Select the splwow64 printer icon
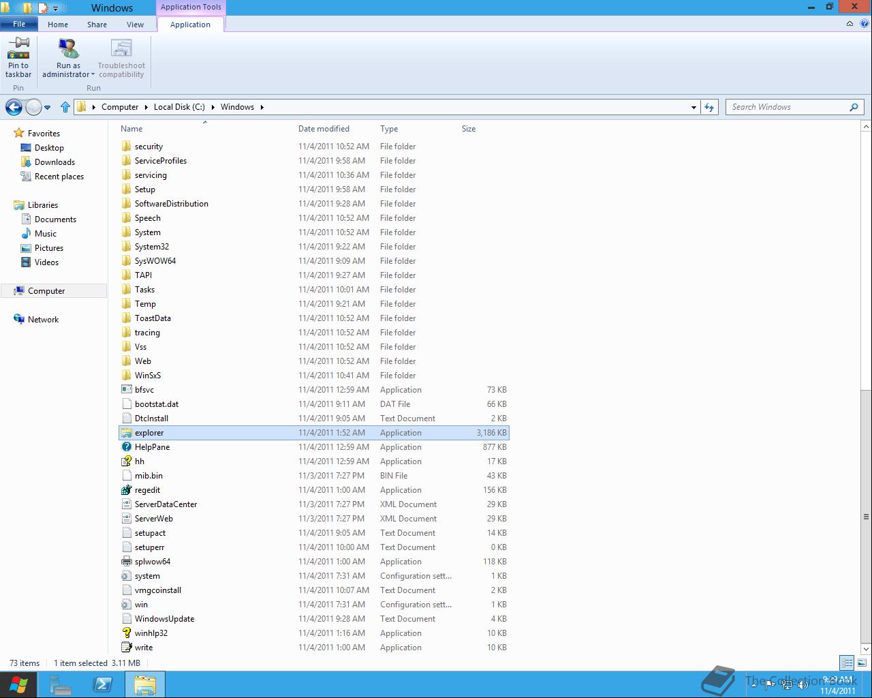 (x=126, y=562)
